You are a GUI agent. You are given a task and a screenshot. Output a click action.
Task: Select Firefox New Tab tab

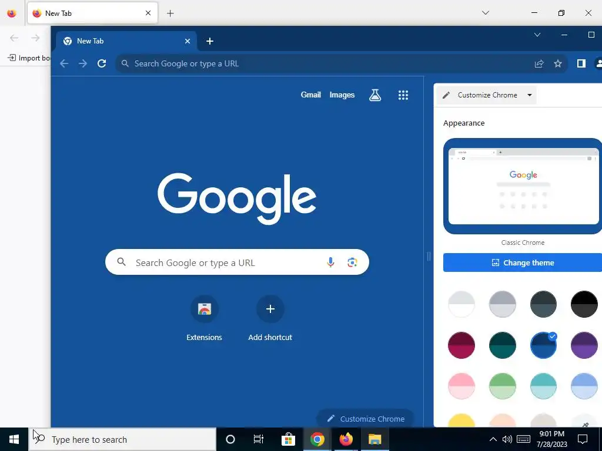click(92, 14)
